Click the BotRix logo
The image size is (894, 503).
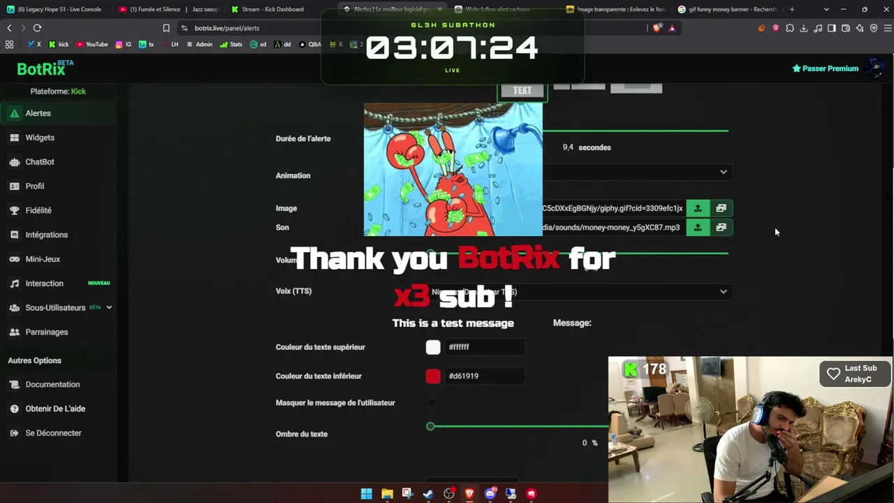tap(45, 68)
